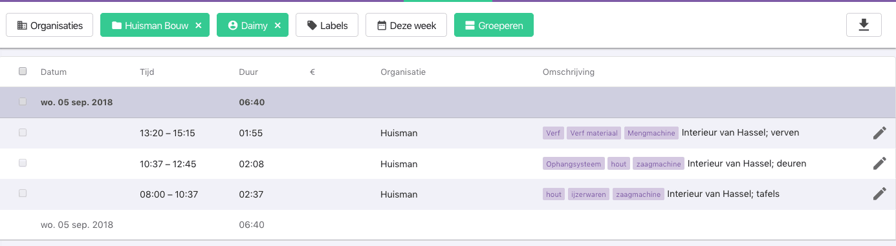
Task: Remove the Huisman Bouw filter with its X
Action: point(199,26)
